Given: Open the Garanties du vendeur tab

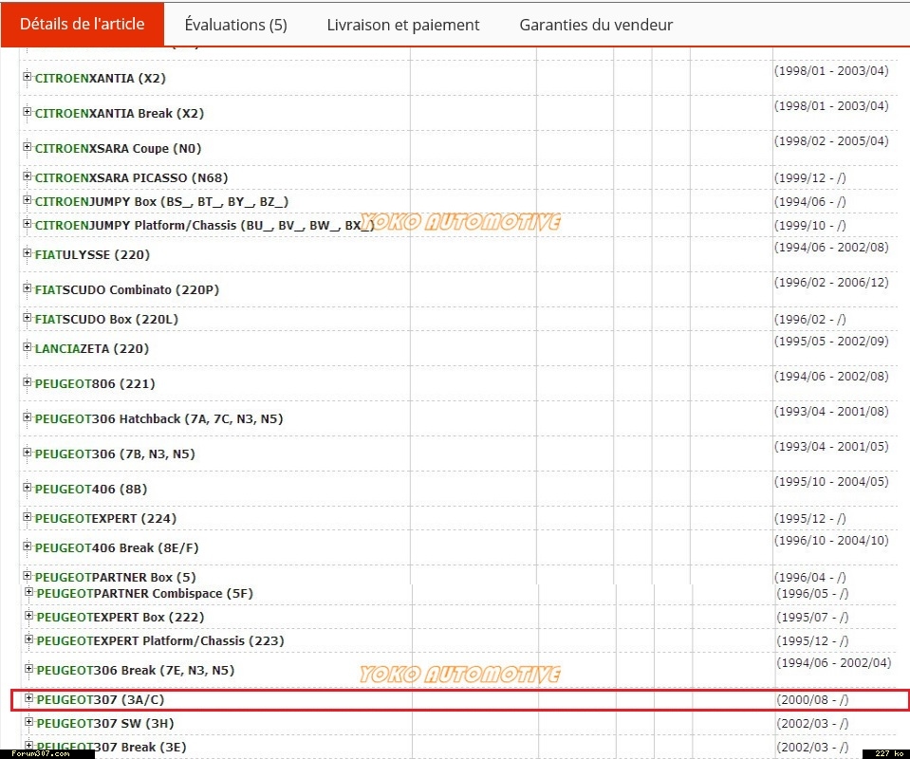Looking at the screenshot, I should point(596,25).
